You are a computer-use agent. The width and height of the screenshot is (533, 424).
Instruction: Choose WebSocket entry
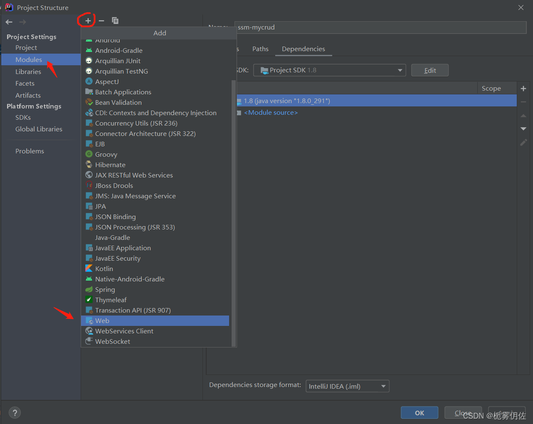[x=155, y=341]
